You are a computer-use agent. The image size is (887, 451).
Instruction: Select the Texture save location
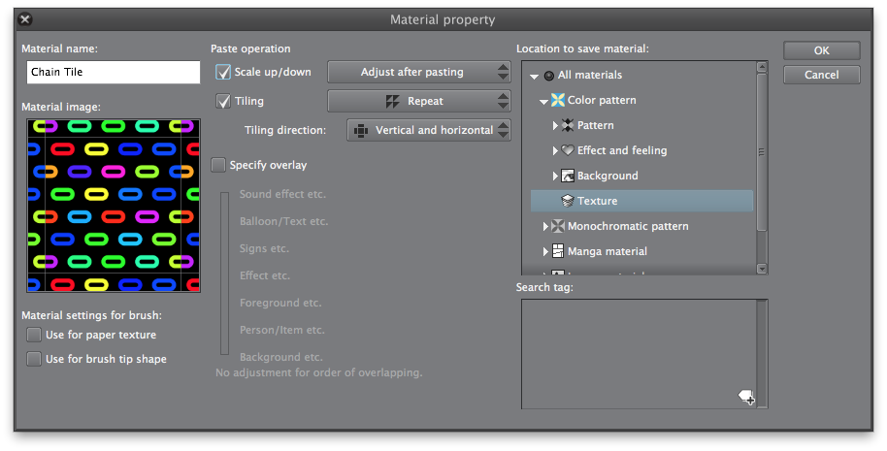tap(597, 201)
